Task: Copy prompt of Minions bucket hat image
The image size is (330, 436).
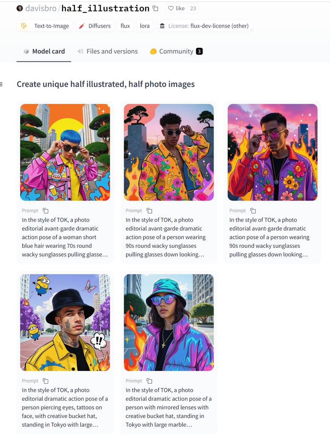Action: click(x=46, y=381)
